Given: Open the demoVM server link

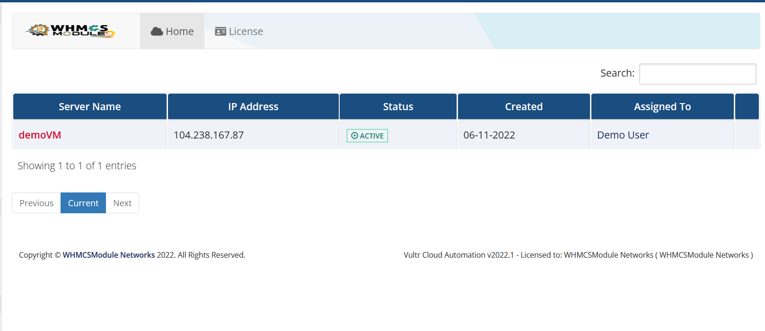Looking at the screenshot, I should coord(40,135).
